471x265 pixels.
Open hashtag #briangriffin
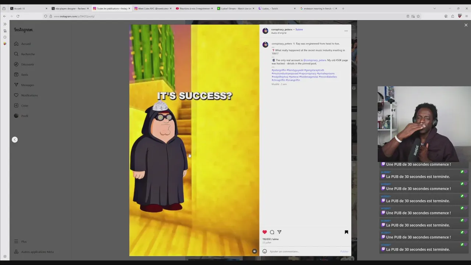[x=293, y=80]
